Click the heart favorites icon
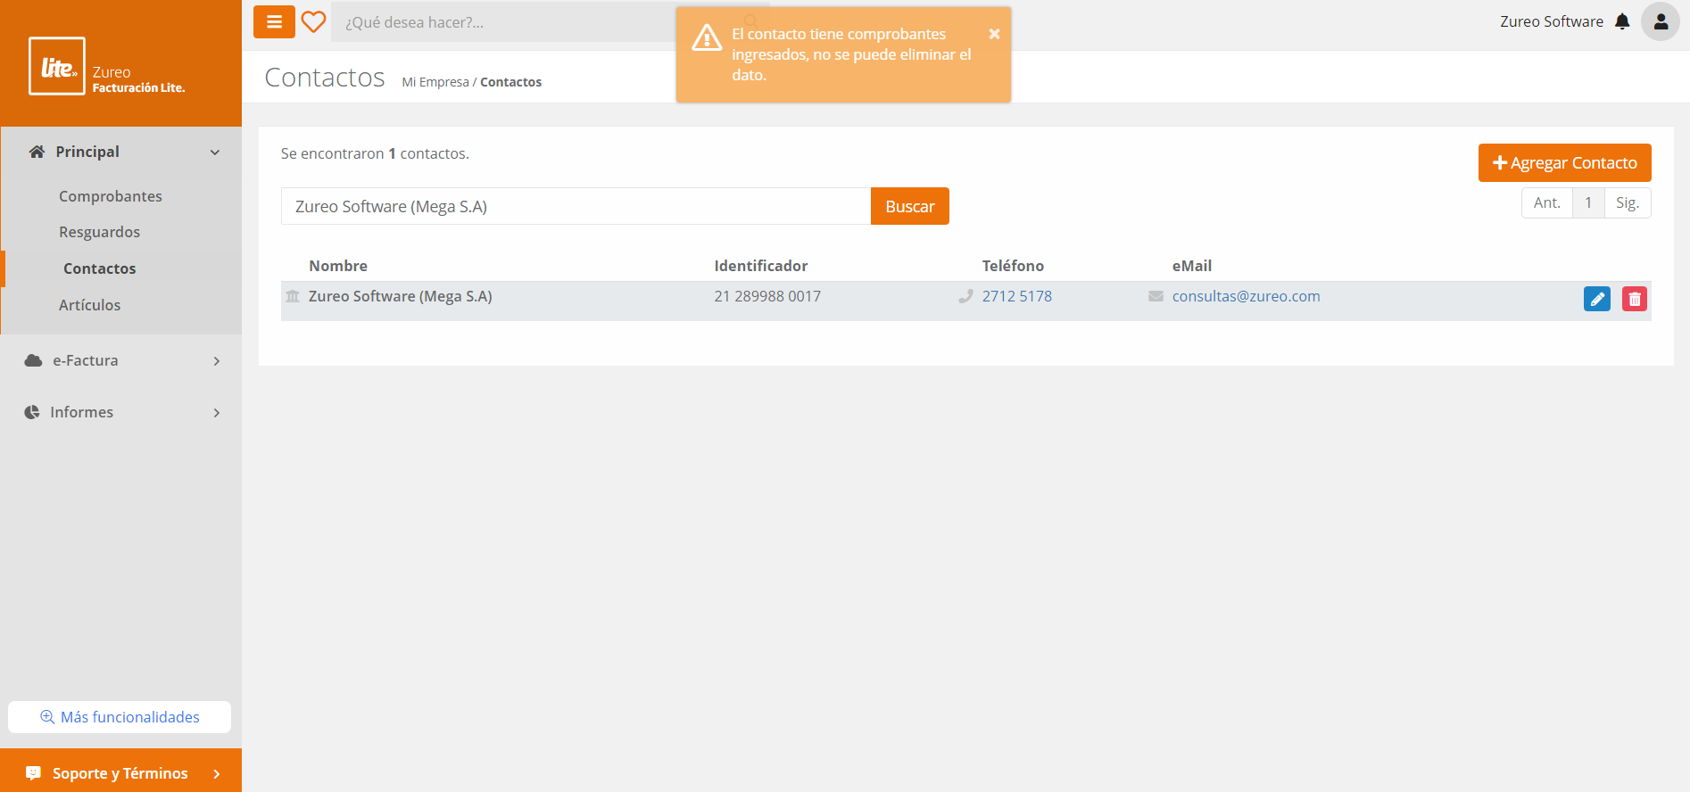This screenshot has height=792, width=1690. pos(313,21)
